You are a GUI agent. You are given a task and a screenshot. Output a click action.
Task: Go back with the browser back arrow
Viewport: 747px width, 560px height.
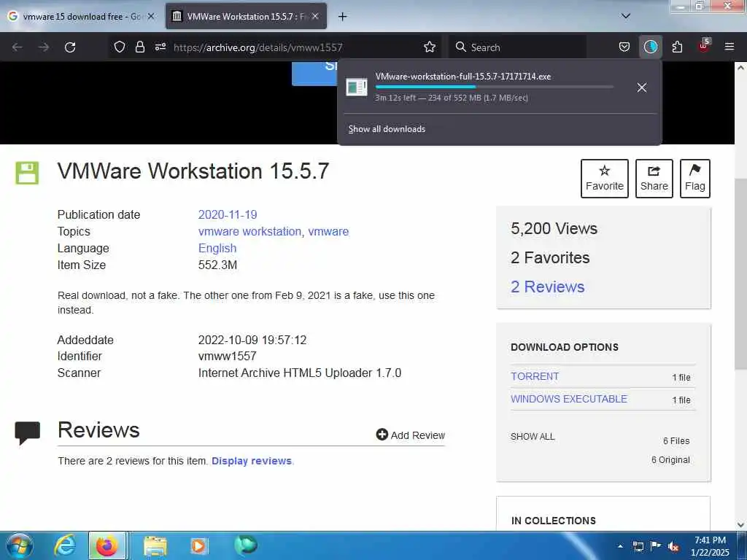(18, 47)
